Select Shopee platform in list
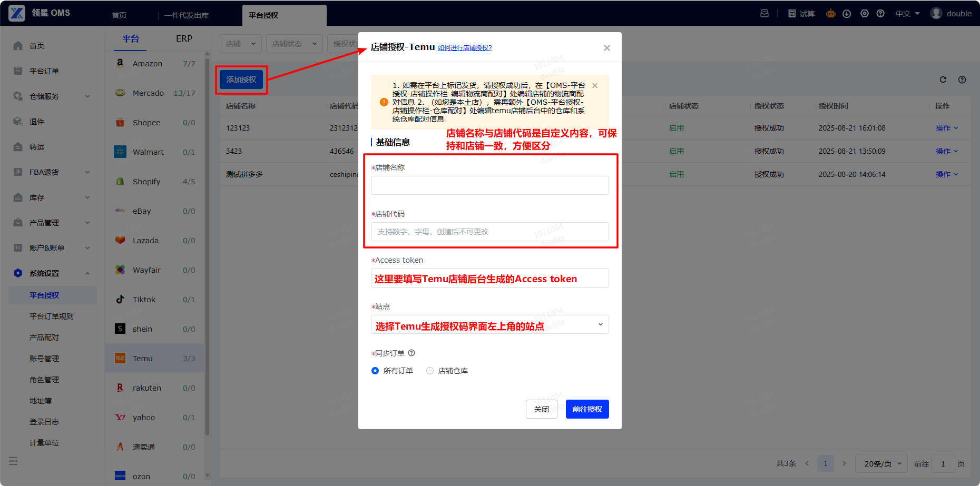This screenshot has width=980, height=486. [155, 123]
